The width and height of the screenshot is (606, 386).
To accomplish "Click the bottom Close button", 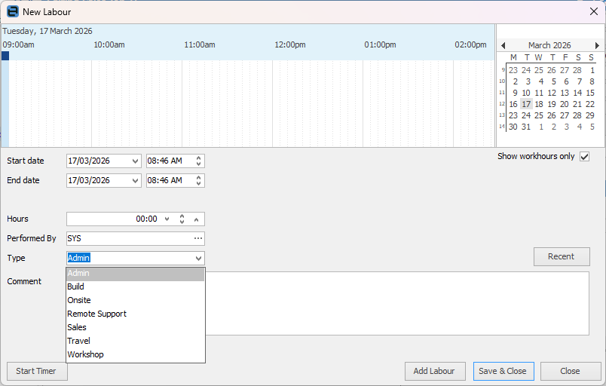I will pos(570,372).
